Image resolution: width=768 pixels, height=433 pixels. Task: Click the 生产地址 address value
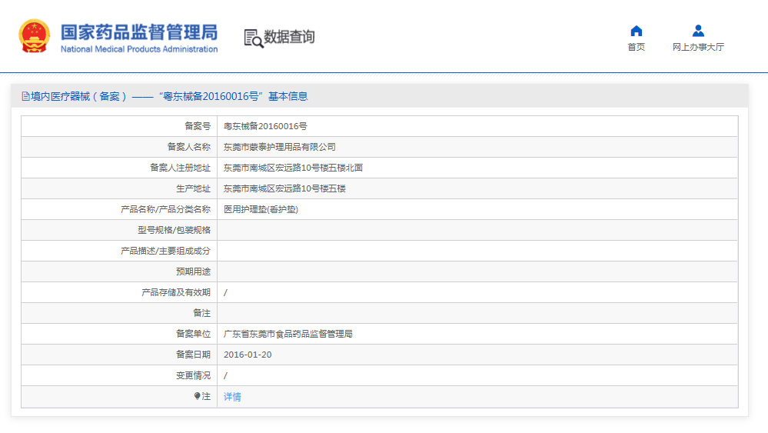284,188
